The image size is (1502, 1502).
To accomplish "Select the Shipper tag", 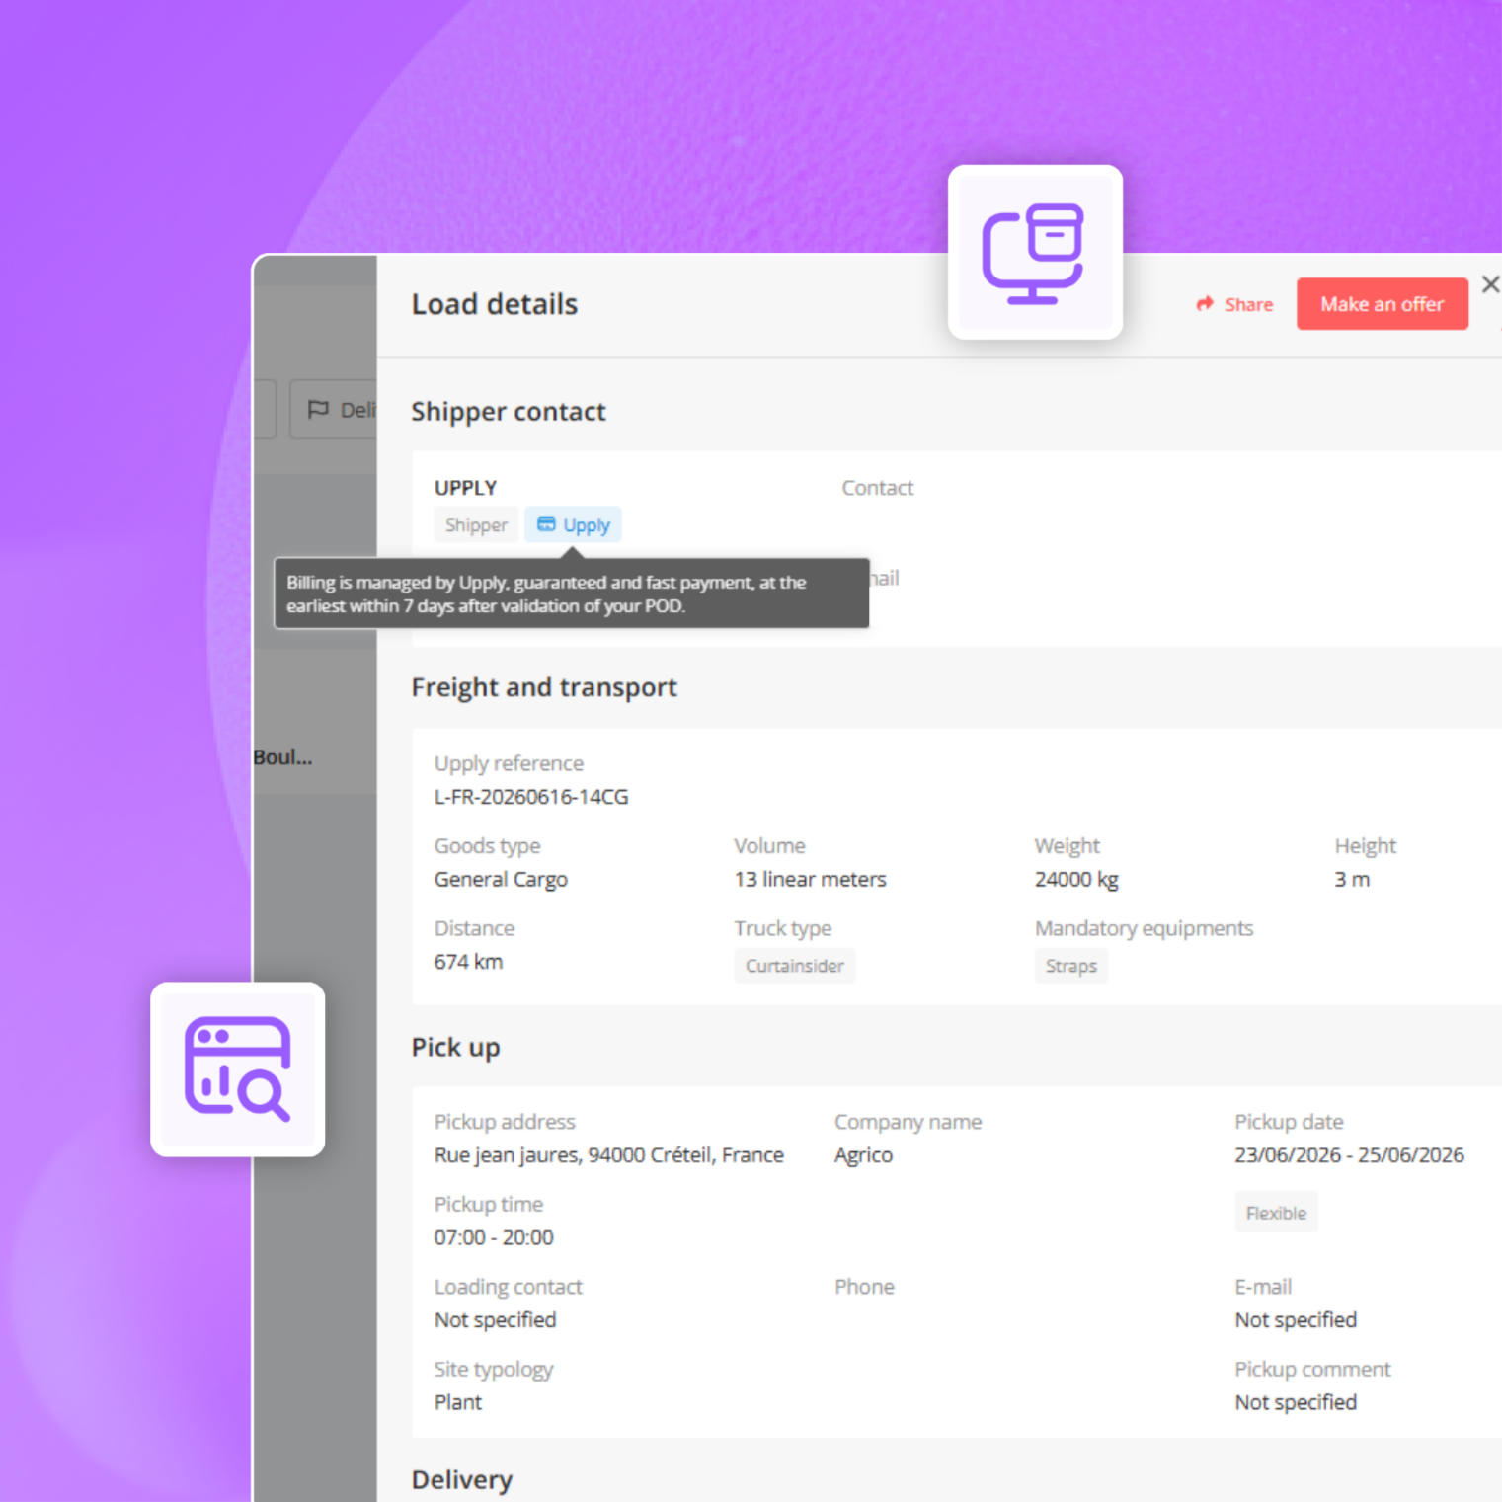I will [476, 525].
